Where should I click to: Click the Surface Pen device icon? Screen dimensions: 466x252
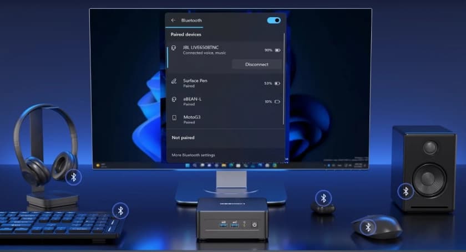coord(174,81)
